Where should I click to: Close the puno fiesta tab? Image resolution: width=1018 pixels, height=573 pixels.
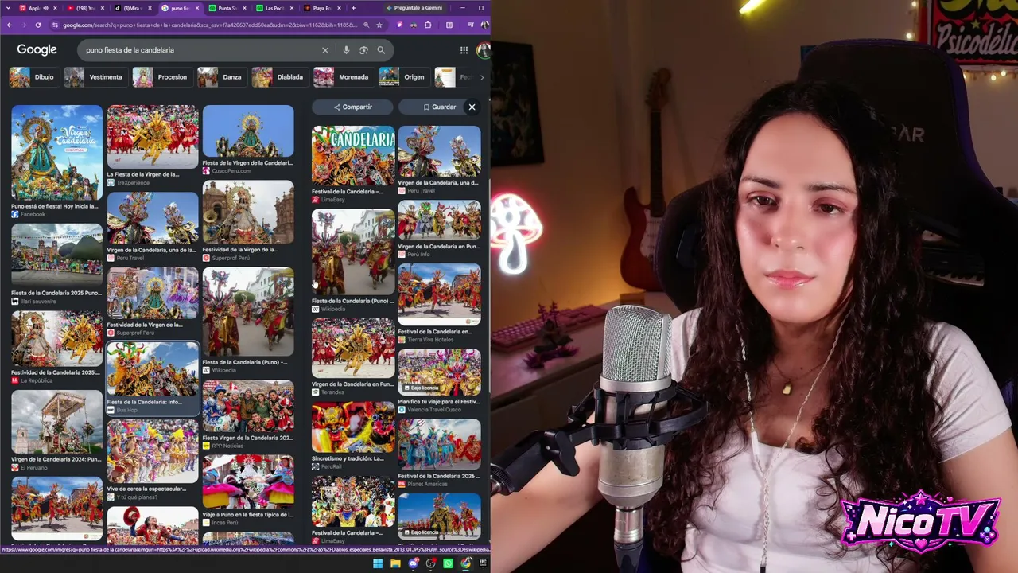pos(197,8)
